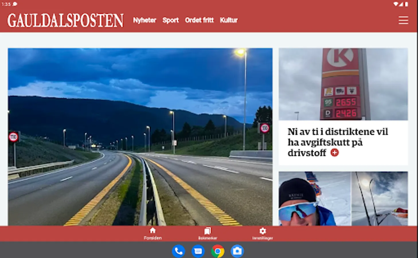Tap the red plus subscriber icon

point(335,153)
